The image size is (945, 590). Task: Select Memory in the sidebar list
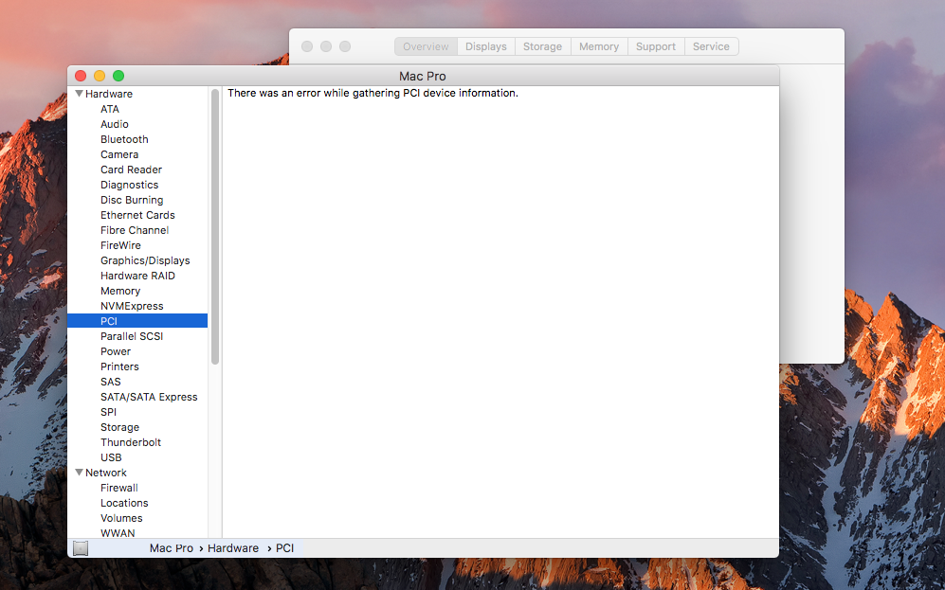(x=120, y=291)
